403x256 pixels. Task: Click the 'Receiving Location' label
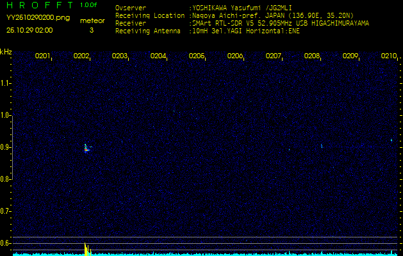pyautogui.click(x=150, y=16)
